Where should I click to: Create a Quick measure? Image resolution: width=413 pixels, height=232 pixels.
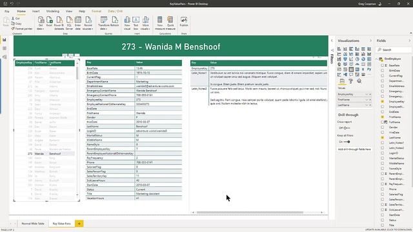coord(170,23)
